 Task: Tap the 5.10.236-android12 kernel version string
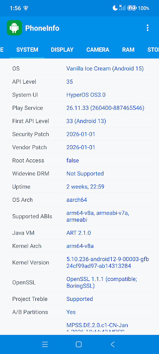click(108, 262)
